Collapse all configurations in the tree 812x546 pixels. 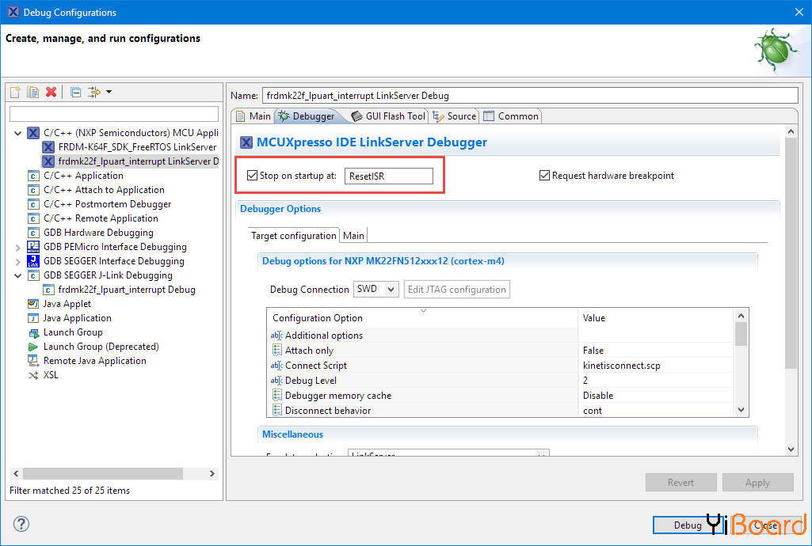click(75, 92)
